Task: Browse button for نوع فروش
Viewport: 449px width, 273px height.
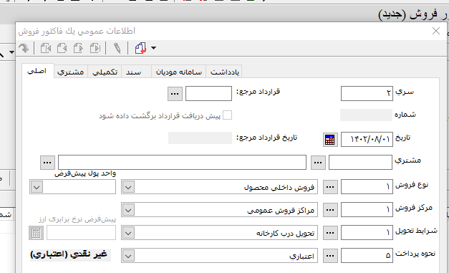Action: [x=330, y=187]
